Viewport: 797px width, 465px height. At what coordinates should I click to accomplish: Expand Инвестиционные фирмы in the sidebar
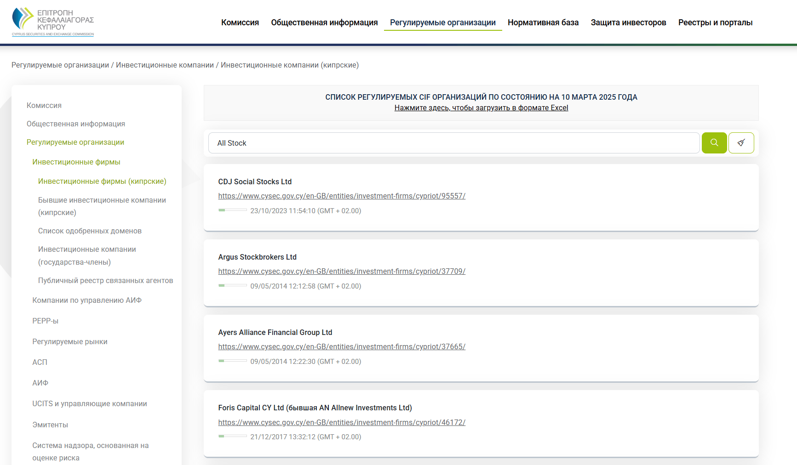point(76,162)
